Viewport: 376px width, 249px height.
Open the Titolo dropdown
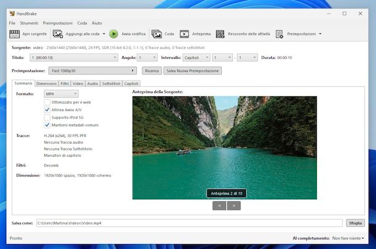74,58
